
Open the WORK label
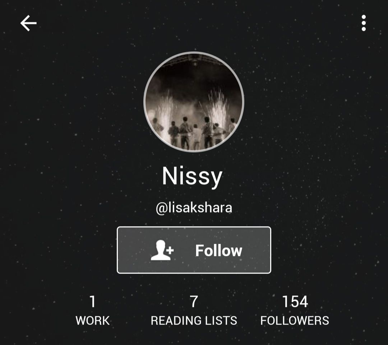(x=93, y=321)
